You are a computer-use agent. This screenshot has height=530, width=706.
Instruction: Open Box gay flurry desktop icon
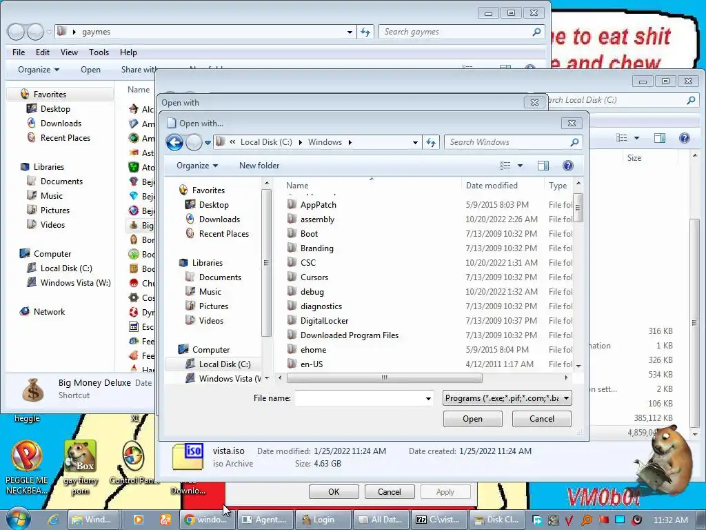click(80, 467)
